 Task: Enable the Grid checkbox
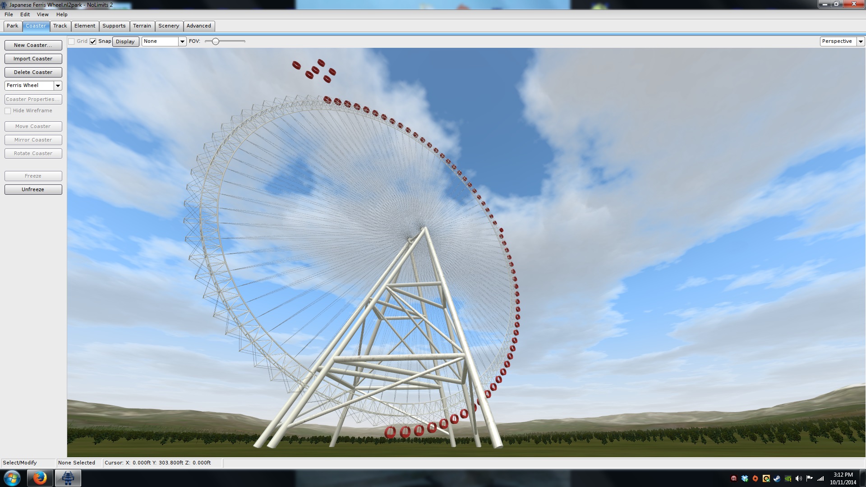coord(71,41)
